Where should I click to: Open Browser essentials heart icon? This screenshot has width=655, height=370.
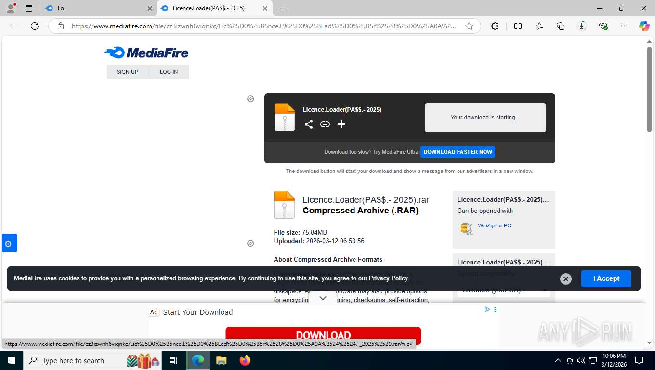click(x=603, y=26)
